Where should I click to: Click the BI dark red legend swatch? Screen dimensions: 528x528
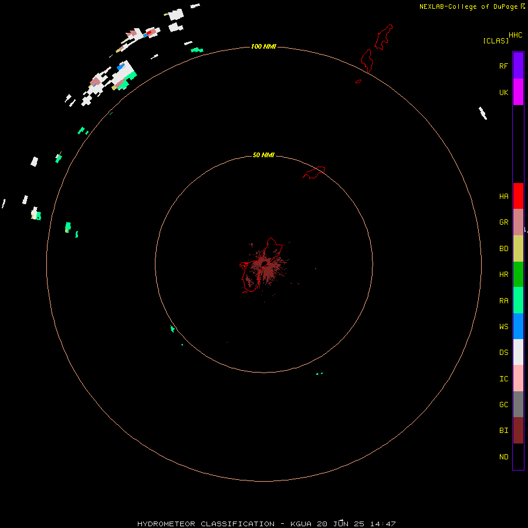(x=518, y=431)
